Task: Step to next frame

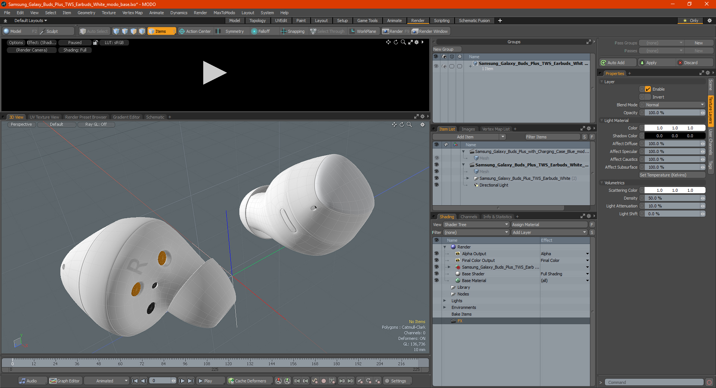Action: click(x=182, y=381)
